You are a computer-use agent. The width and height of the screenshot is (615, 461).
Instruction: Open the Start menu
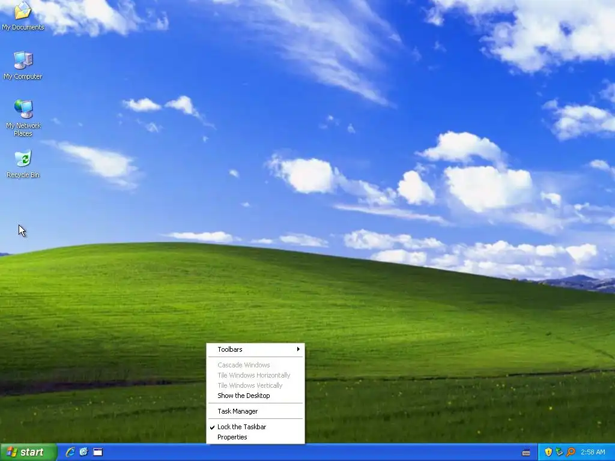tap(28, 452)
